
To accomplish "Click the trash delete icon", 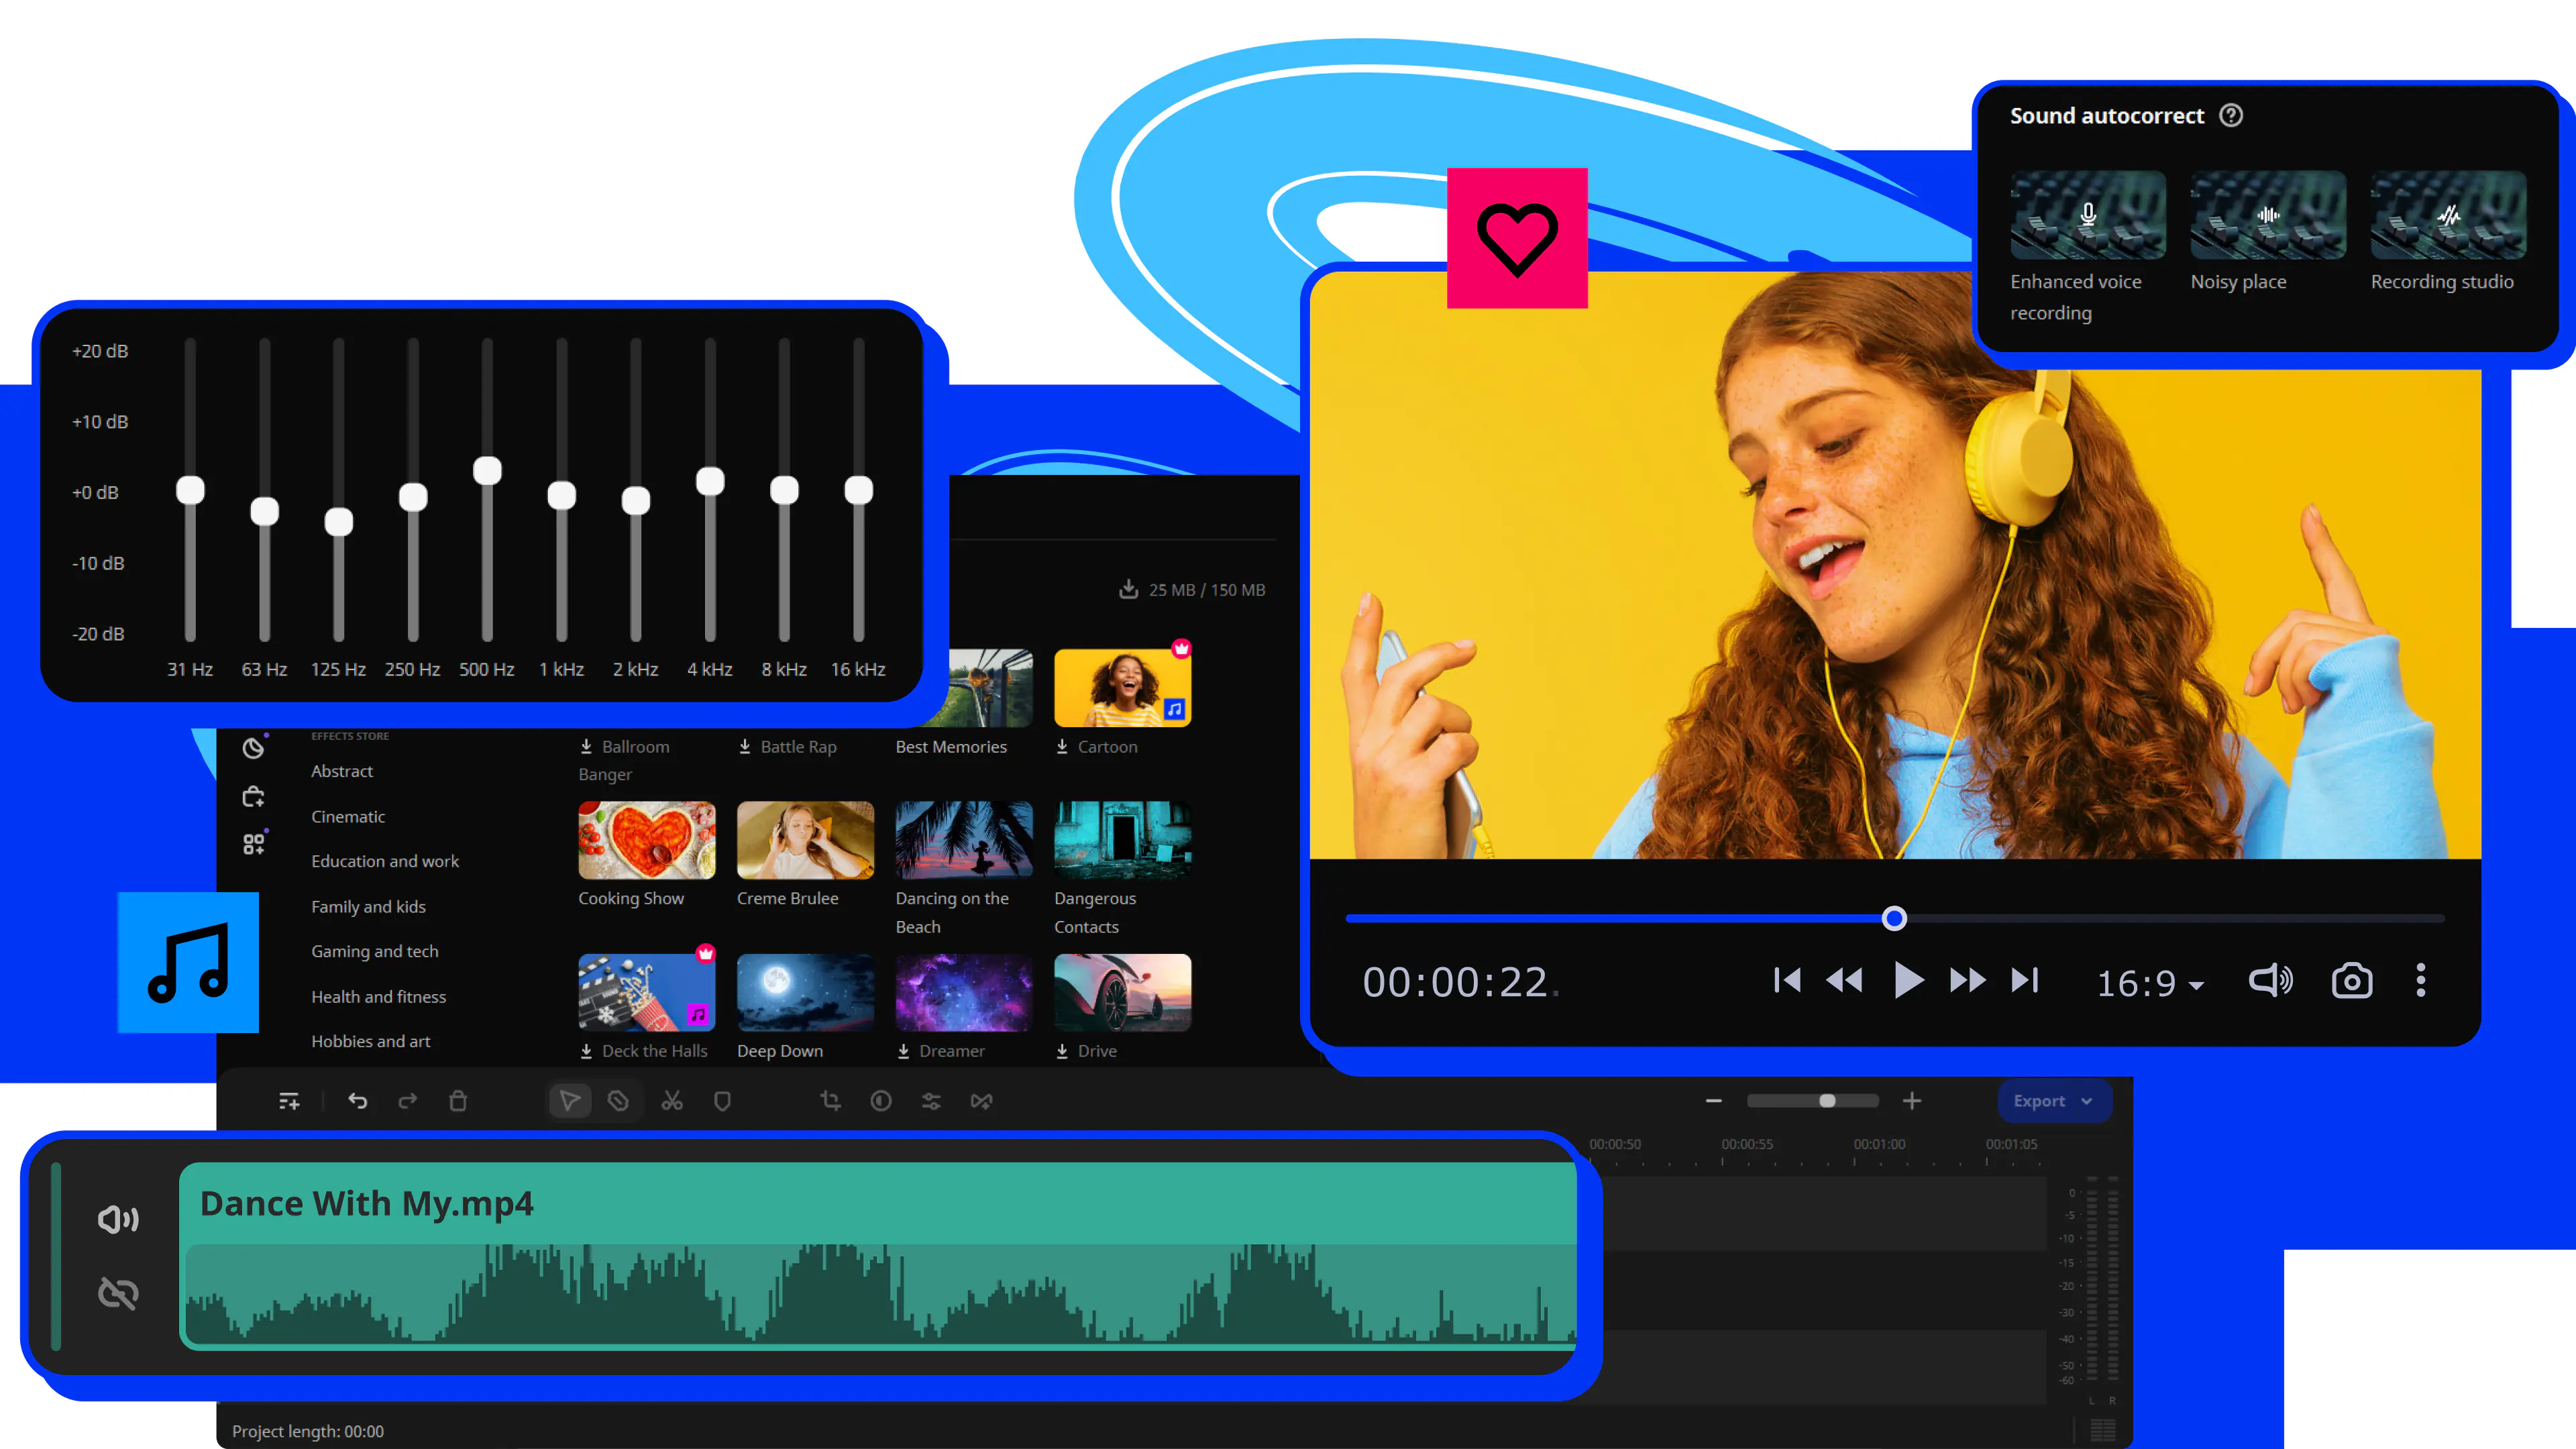I will 458,1101.
